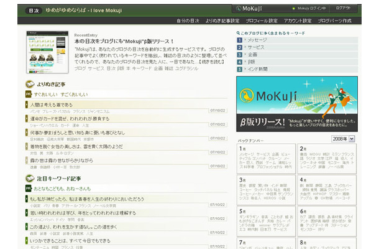Click the arrow marker beside 運命がカードを混ぜ
Image resolution: width=379 pixels, height=249 pixels.
coord(26,118)
